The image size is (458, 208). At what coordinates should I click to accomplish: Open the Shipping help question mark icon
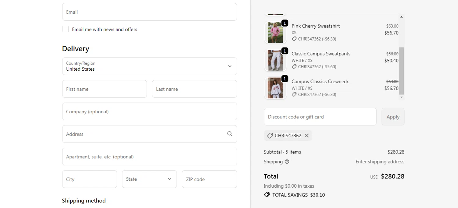[x=287, y=162]
